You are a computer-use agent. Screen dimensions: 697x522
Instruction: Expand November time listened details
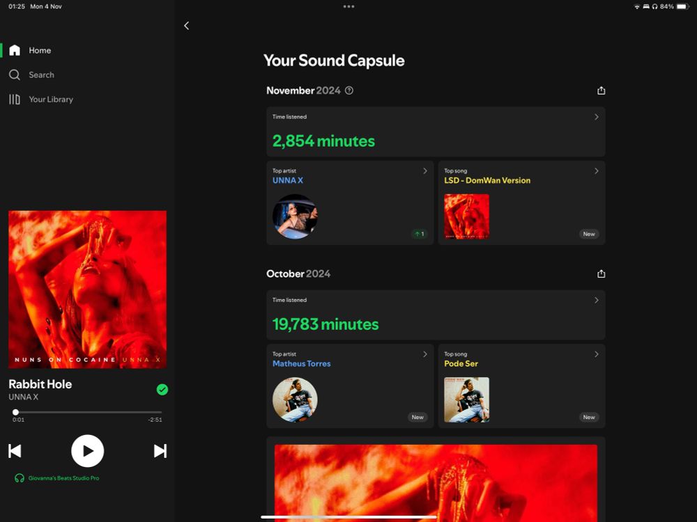pos(597,117)
